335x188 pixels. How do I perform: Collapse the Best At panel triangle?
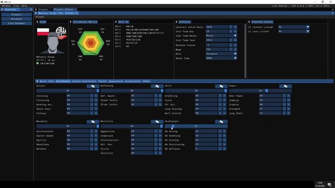pos(116,22)
